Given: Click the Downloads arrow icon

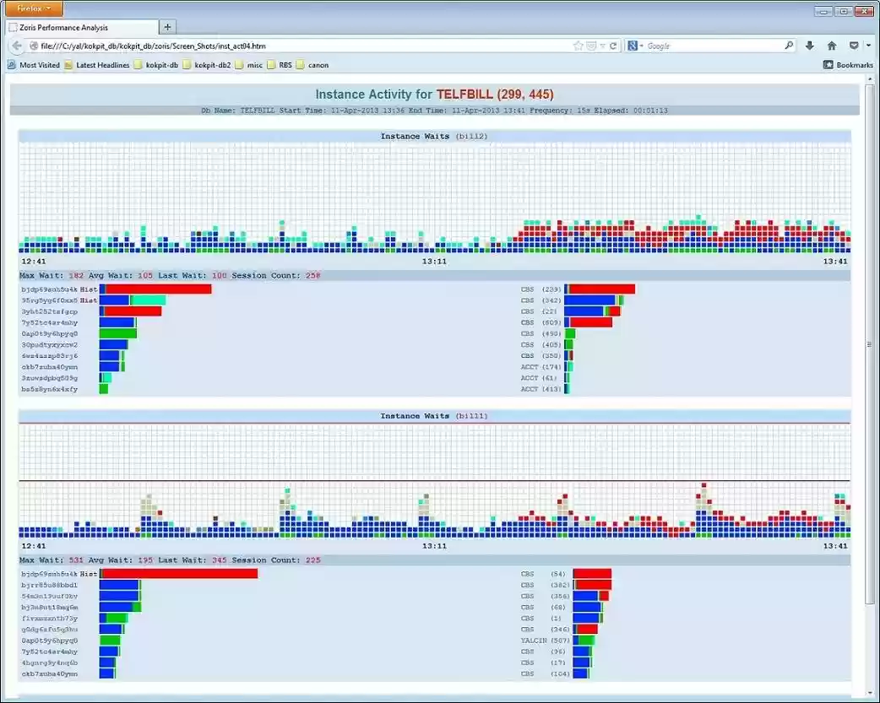Looking at the screenshot, I should [809, 46].
